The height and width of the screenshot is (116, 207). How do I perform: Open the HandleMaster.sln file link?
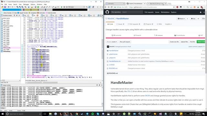coord(114,61)
